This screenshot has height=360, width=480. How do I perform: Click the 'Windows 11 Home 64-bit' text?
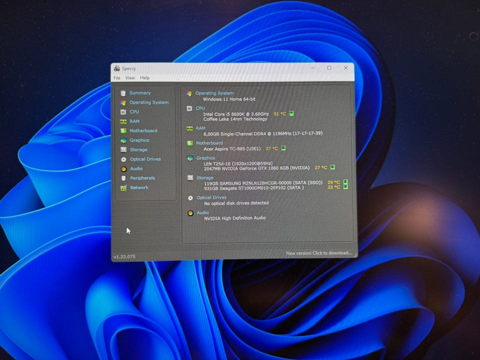point(229,99)
